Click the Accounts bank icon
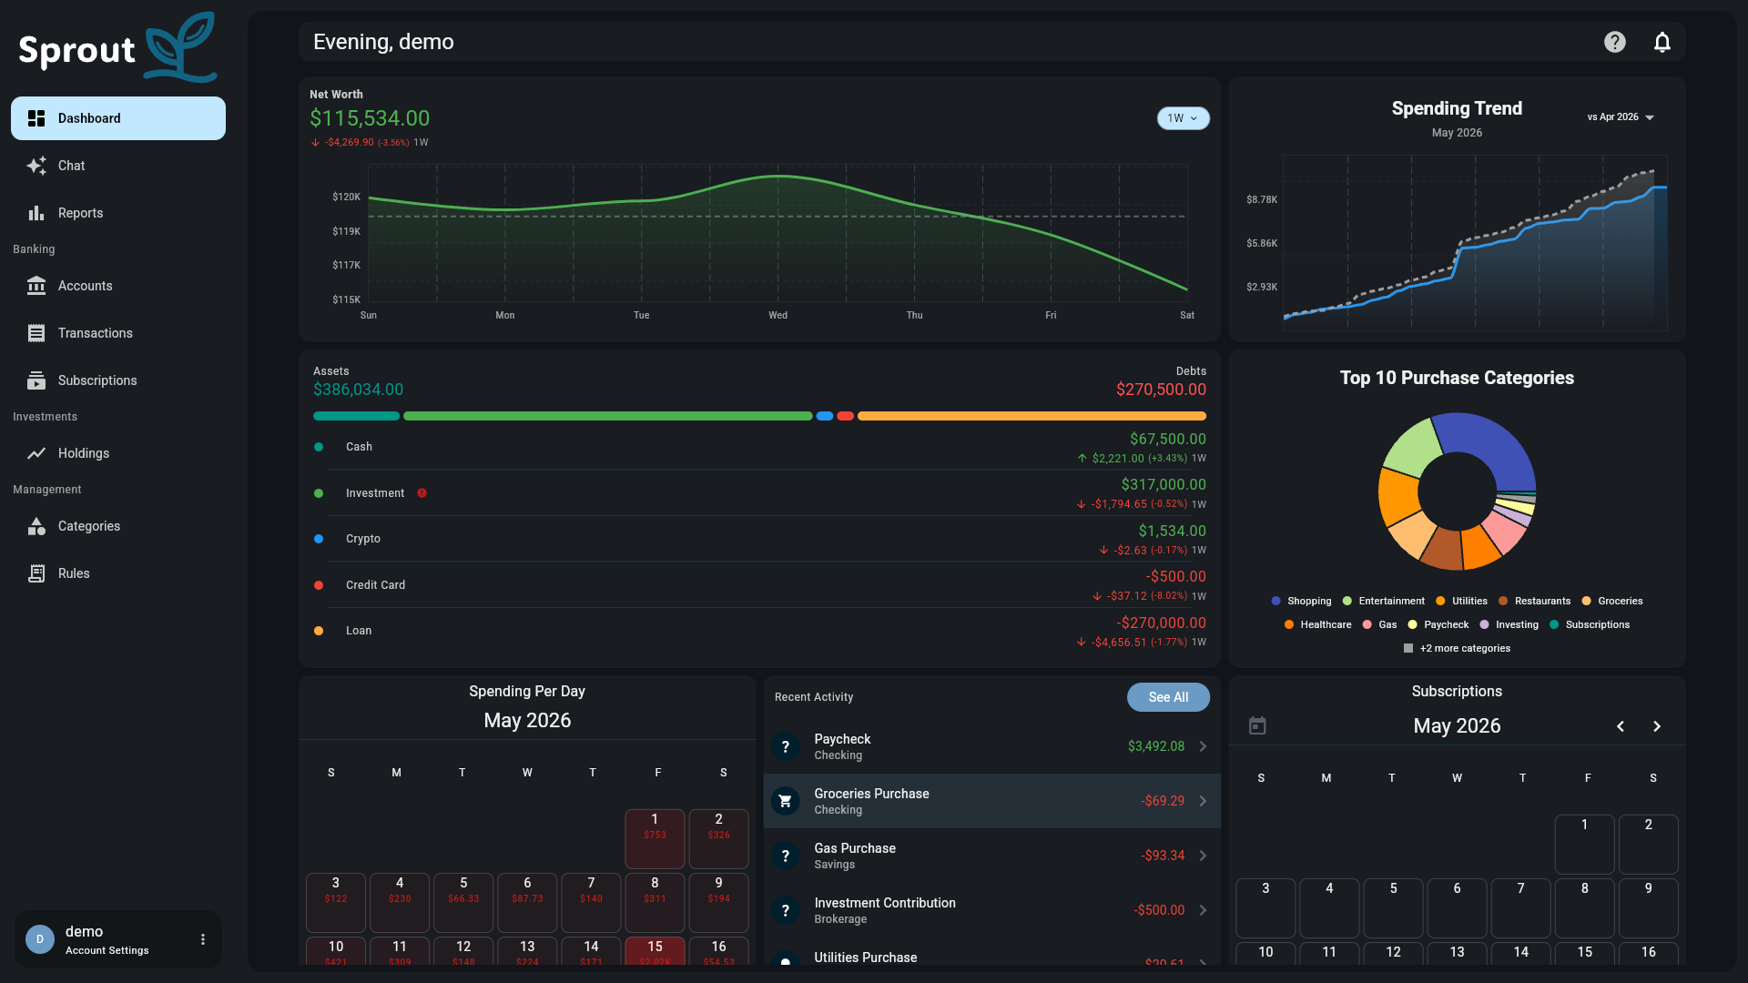This screenshot has height=983, width=1748. [x=36, y=286]
